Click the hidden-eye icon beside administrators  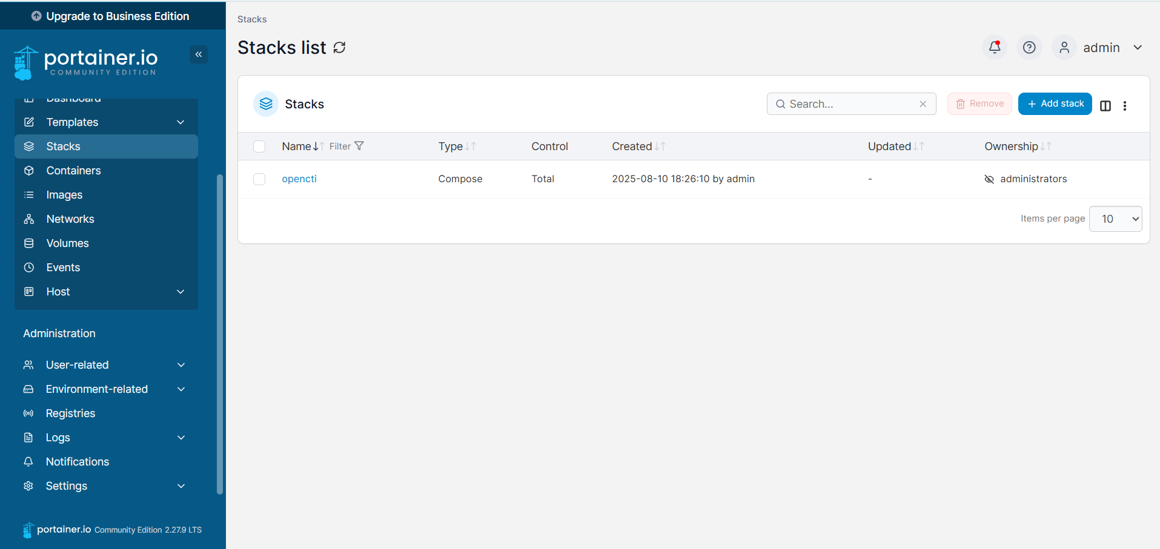[989, 179]
